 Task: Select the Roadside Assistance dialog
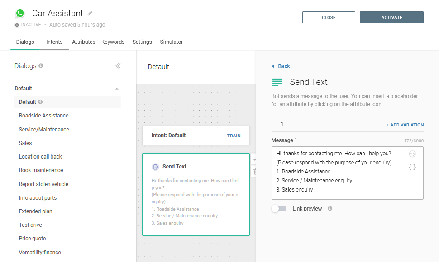(44, 116)
